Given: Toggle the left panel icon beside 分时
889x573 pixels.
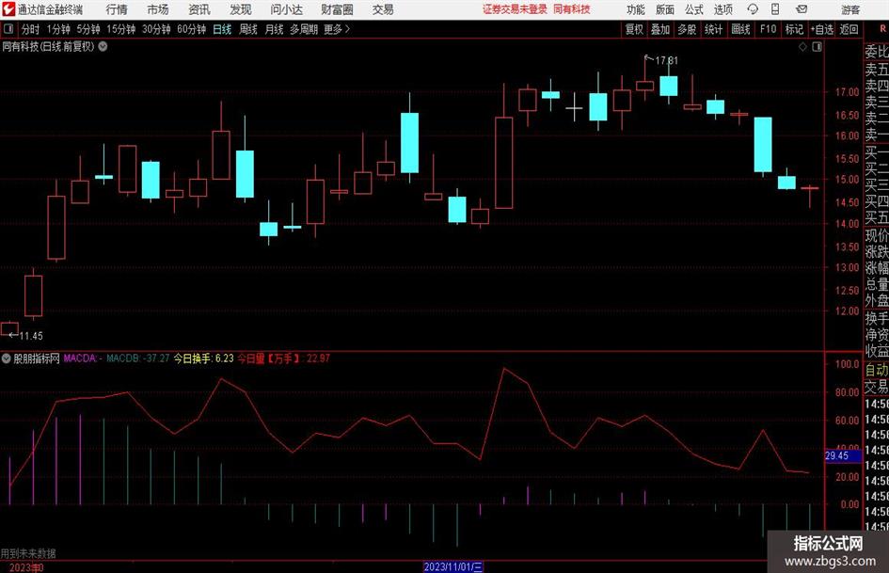Looking at the screenshot, I should [x=8, y=29].
